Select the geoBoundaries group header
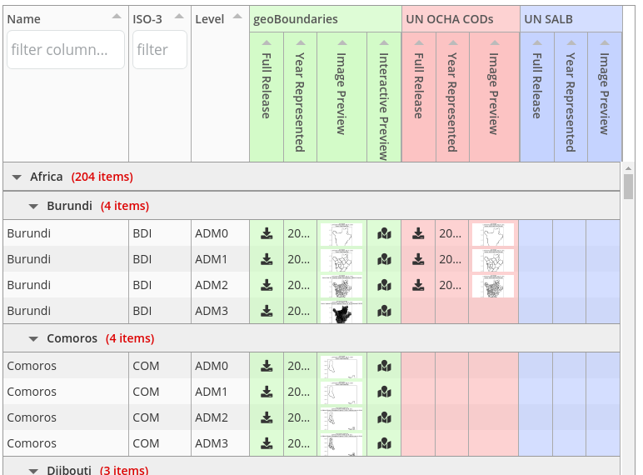Image resolution: width=643 pixels, height=475 pixels. [x=325, y=19]
